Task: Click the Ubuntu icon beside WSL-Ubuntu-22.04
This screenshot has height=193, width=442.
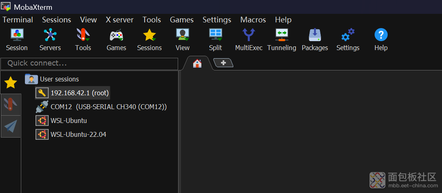Action: coord(42,134)
